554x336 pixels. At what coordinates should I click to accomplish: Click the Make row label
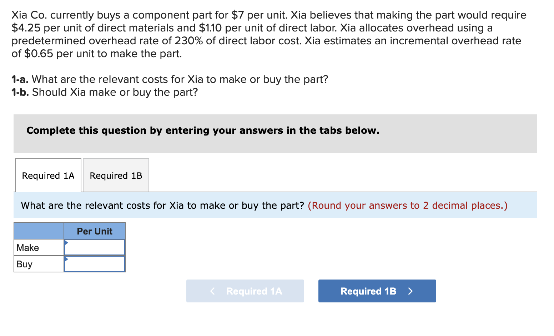[x=27, y=247]
